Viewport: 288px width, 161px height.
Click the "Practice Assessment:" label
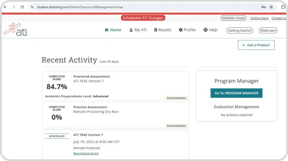(90, 107)
